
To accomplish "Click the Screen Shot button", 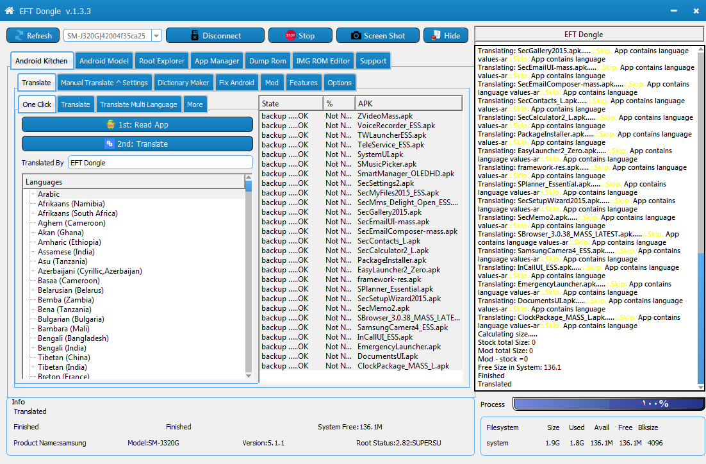I will (x=378, y=36).
